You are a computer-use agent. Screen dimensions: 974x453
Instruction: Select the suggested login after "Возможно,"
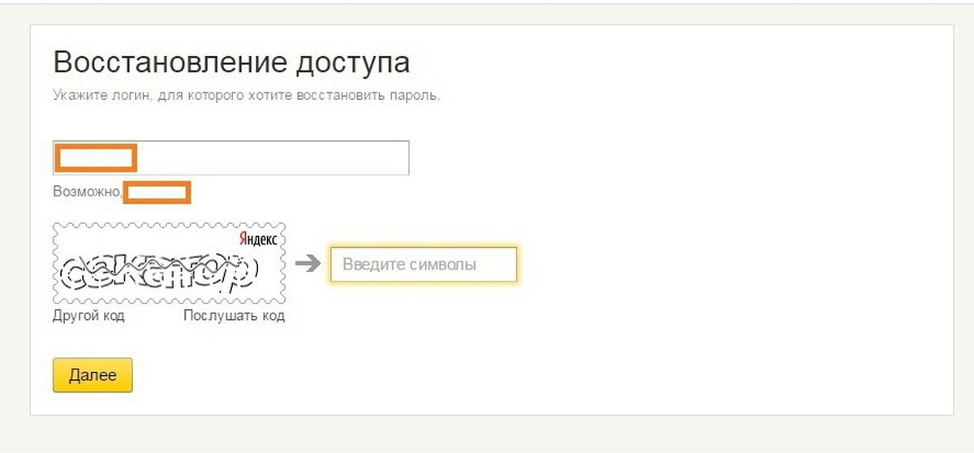pyautogui.click(x=157, y=193)
